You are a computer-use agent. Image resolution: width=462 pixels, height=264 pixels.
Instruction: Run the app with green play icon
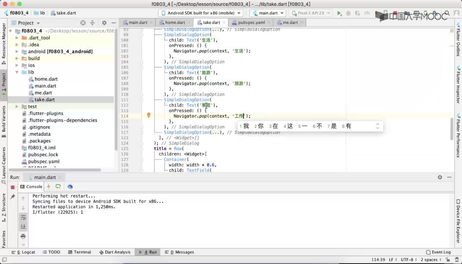(339, 13)
